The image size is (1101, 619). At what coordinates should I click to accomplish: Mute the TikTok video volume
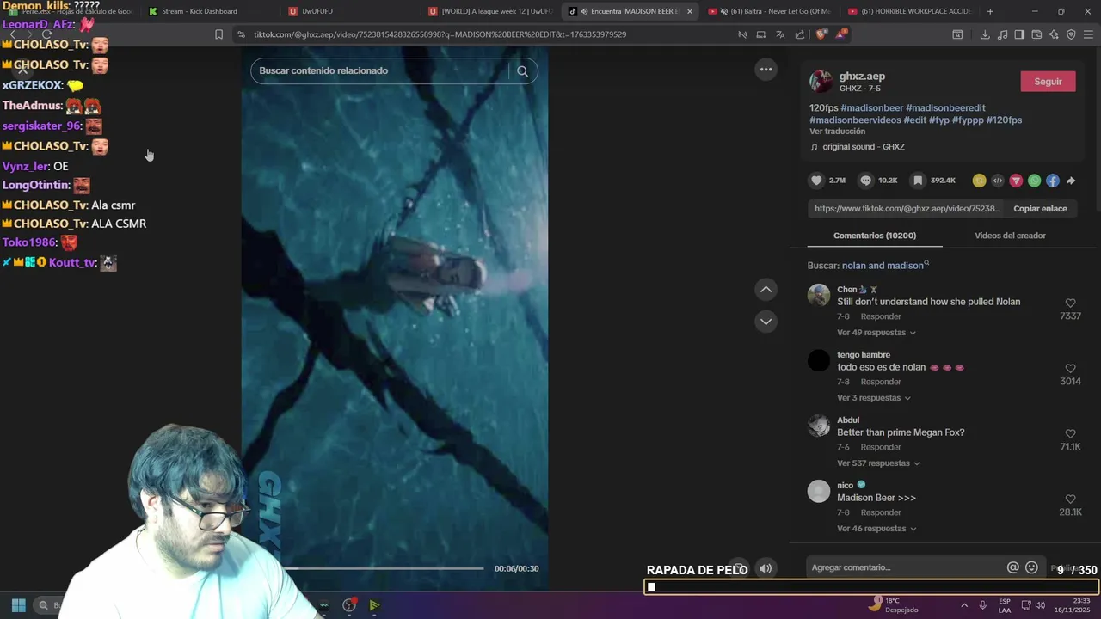(x=765, y=568)
